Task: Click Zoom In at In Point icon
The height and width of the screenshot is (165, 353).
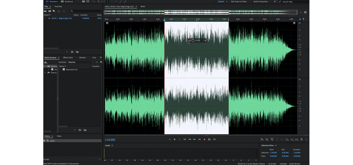Action: tap(287, 139)
